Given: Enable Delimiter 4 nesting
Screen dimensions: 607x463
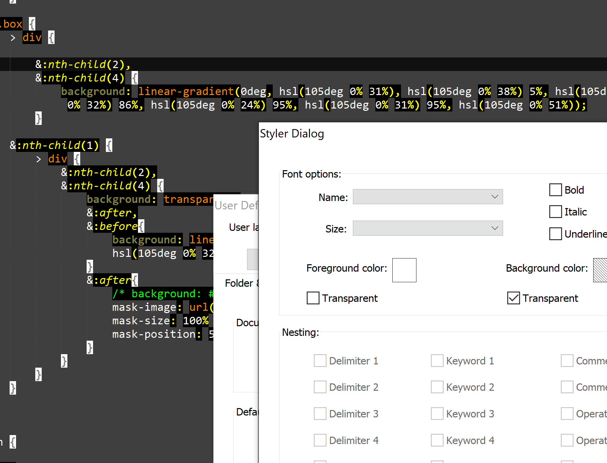Looking at the screenshot, I should coord(320,440).
